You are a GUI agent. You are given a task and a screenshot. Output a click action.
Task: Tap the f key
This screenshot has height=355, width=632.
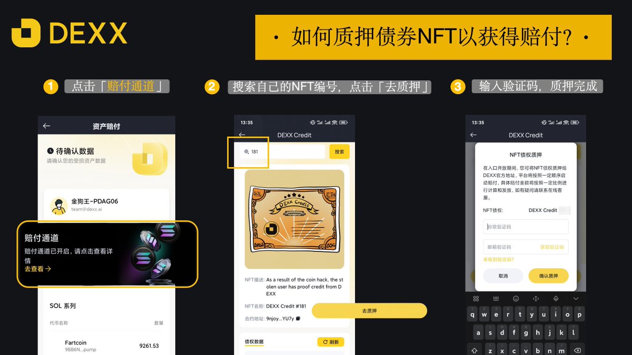pyautogui.click(x=514, y=332)
